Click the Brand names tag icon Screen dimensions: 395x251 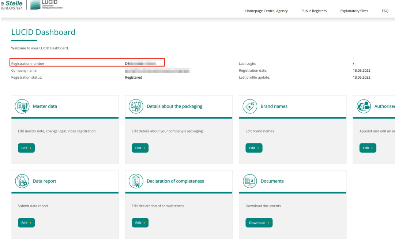coord(250,106)
